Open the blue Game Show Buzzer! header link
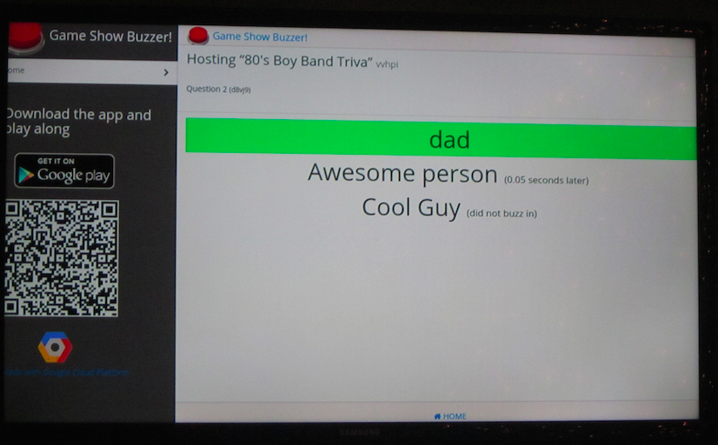The height and width of the screenshot is (445, 718). (260, 37)
